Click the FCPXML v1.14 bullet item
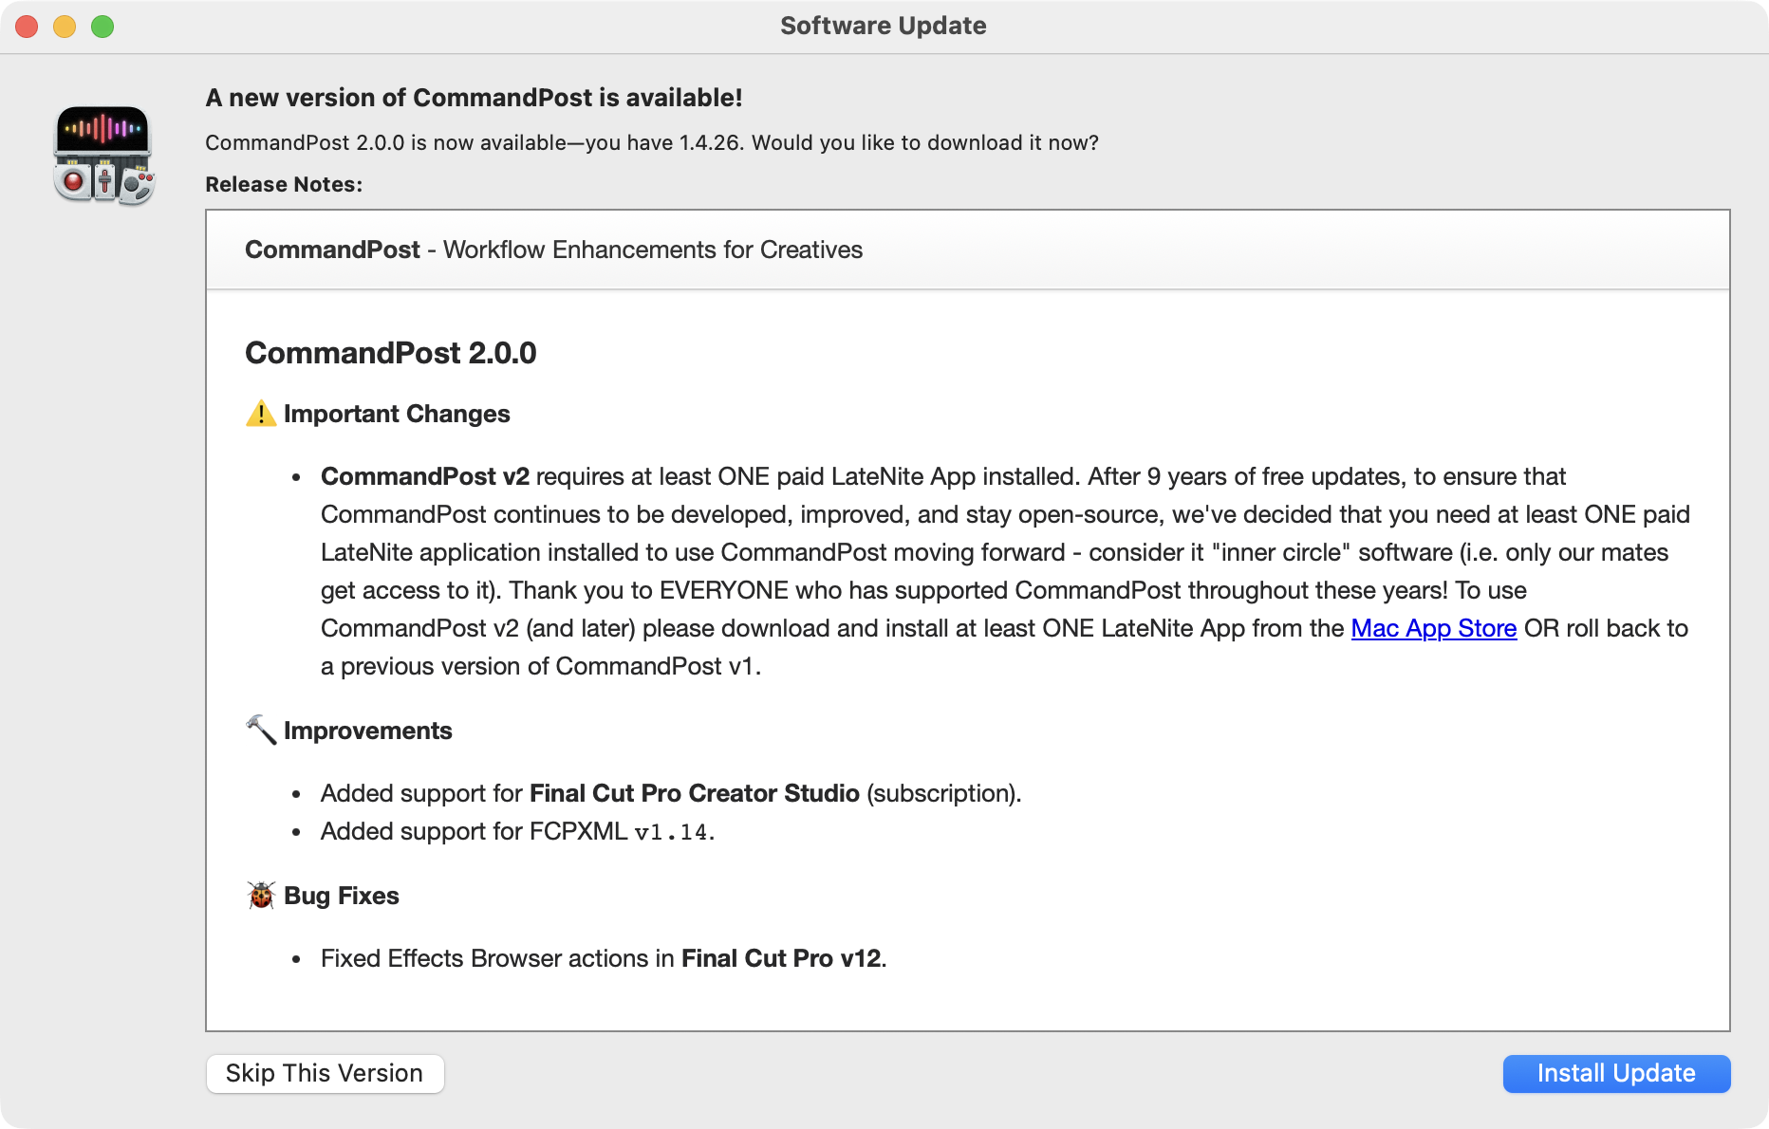 517,831
